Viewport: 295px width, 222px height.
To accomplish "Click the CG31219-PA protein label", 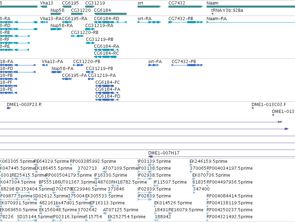I will (x=102, y=76).
